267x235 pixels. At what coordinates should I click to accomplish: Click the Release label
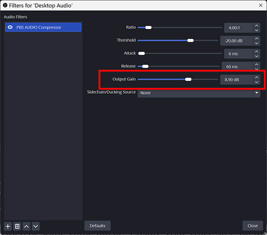pos(129,66)
